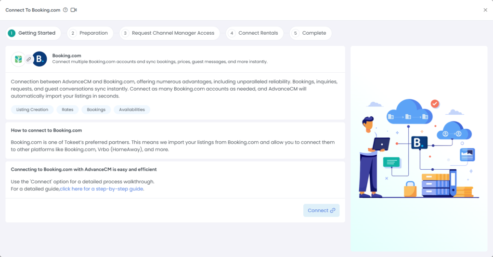The image size is (493, 257).
Task: Open Request Channel Manager Access step
Action: [x=169, y=33]
